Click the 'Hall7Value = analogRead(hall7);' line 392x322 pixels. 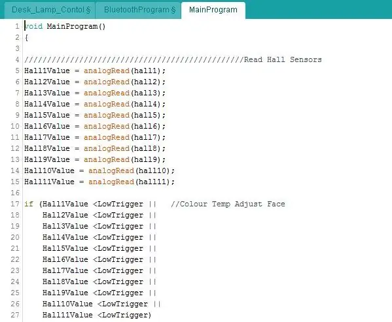[95, 137]
